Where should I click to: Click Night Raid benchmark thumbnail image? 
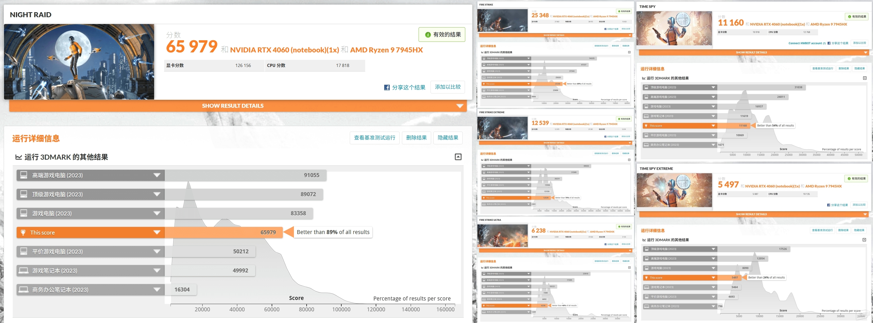(79, 62)
